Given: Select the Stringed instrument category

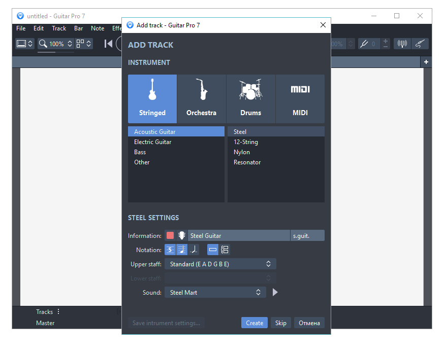Looking at the screenshot, I should pos(152,99).
